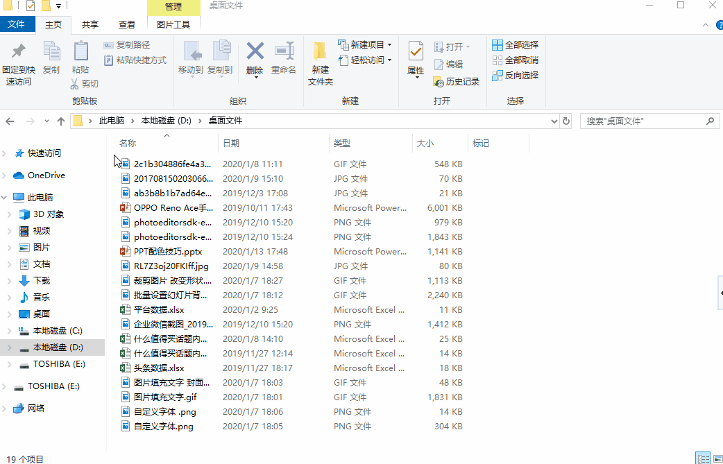This screenshot has width=723, height=464.
Task: Click 打开 in the open group
Action: 452,46
